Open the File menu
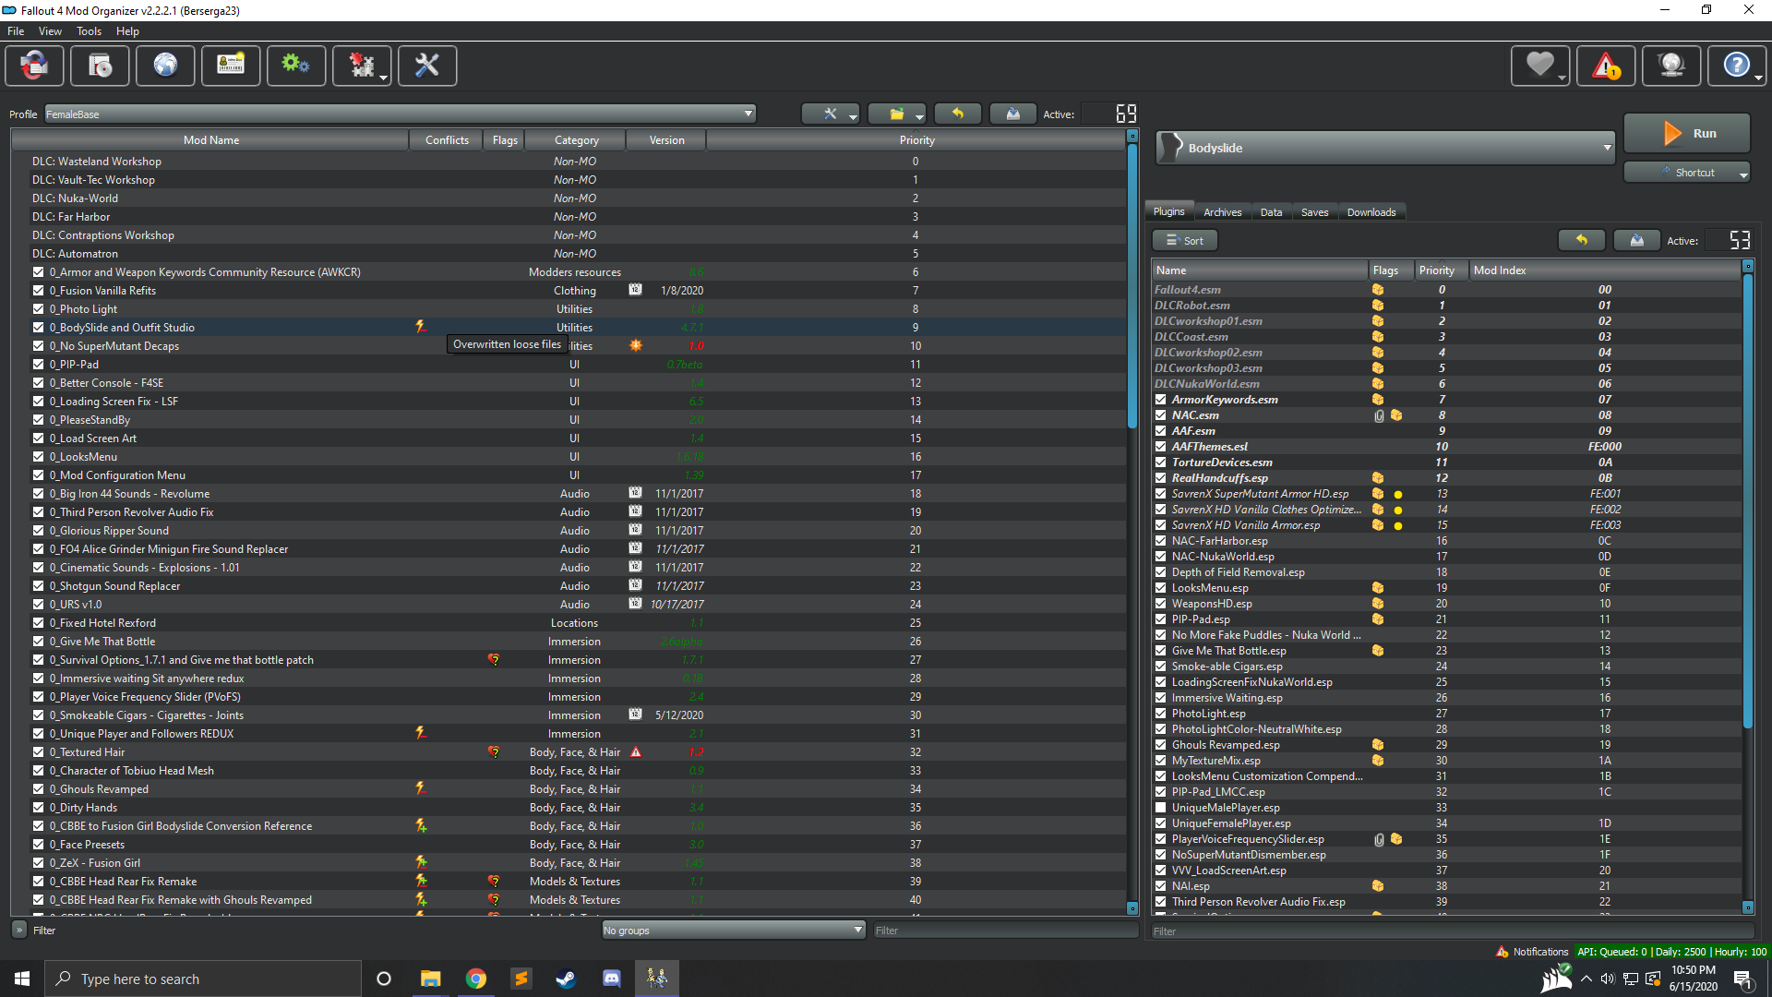This screenshot has width=1772, height=997. (x=16, y=31)
